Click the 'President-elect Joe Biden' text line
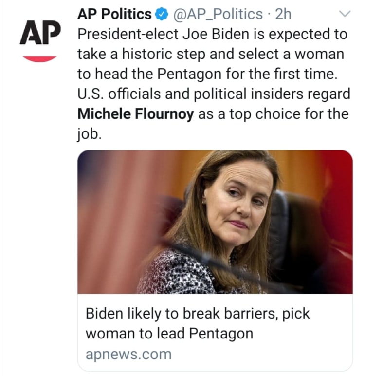Viewport: 365px width, 376px height. [213, 35]
